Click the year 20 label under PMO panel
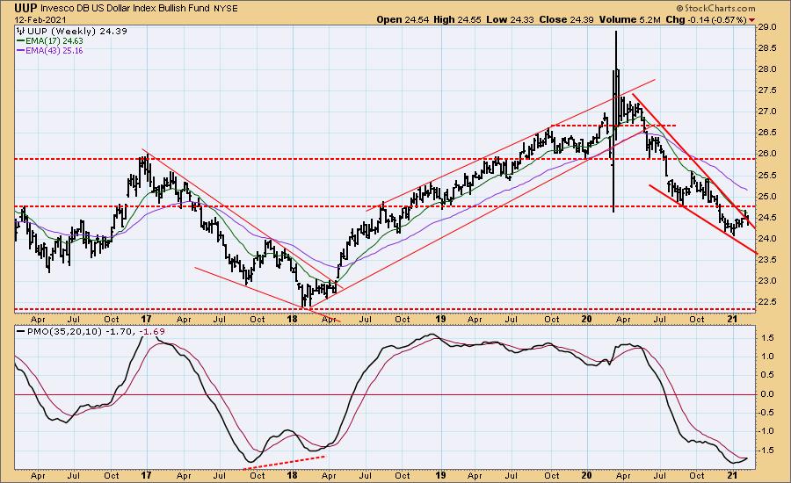 click(x=587, y=475)
